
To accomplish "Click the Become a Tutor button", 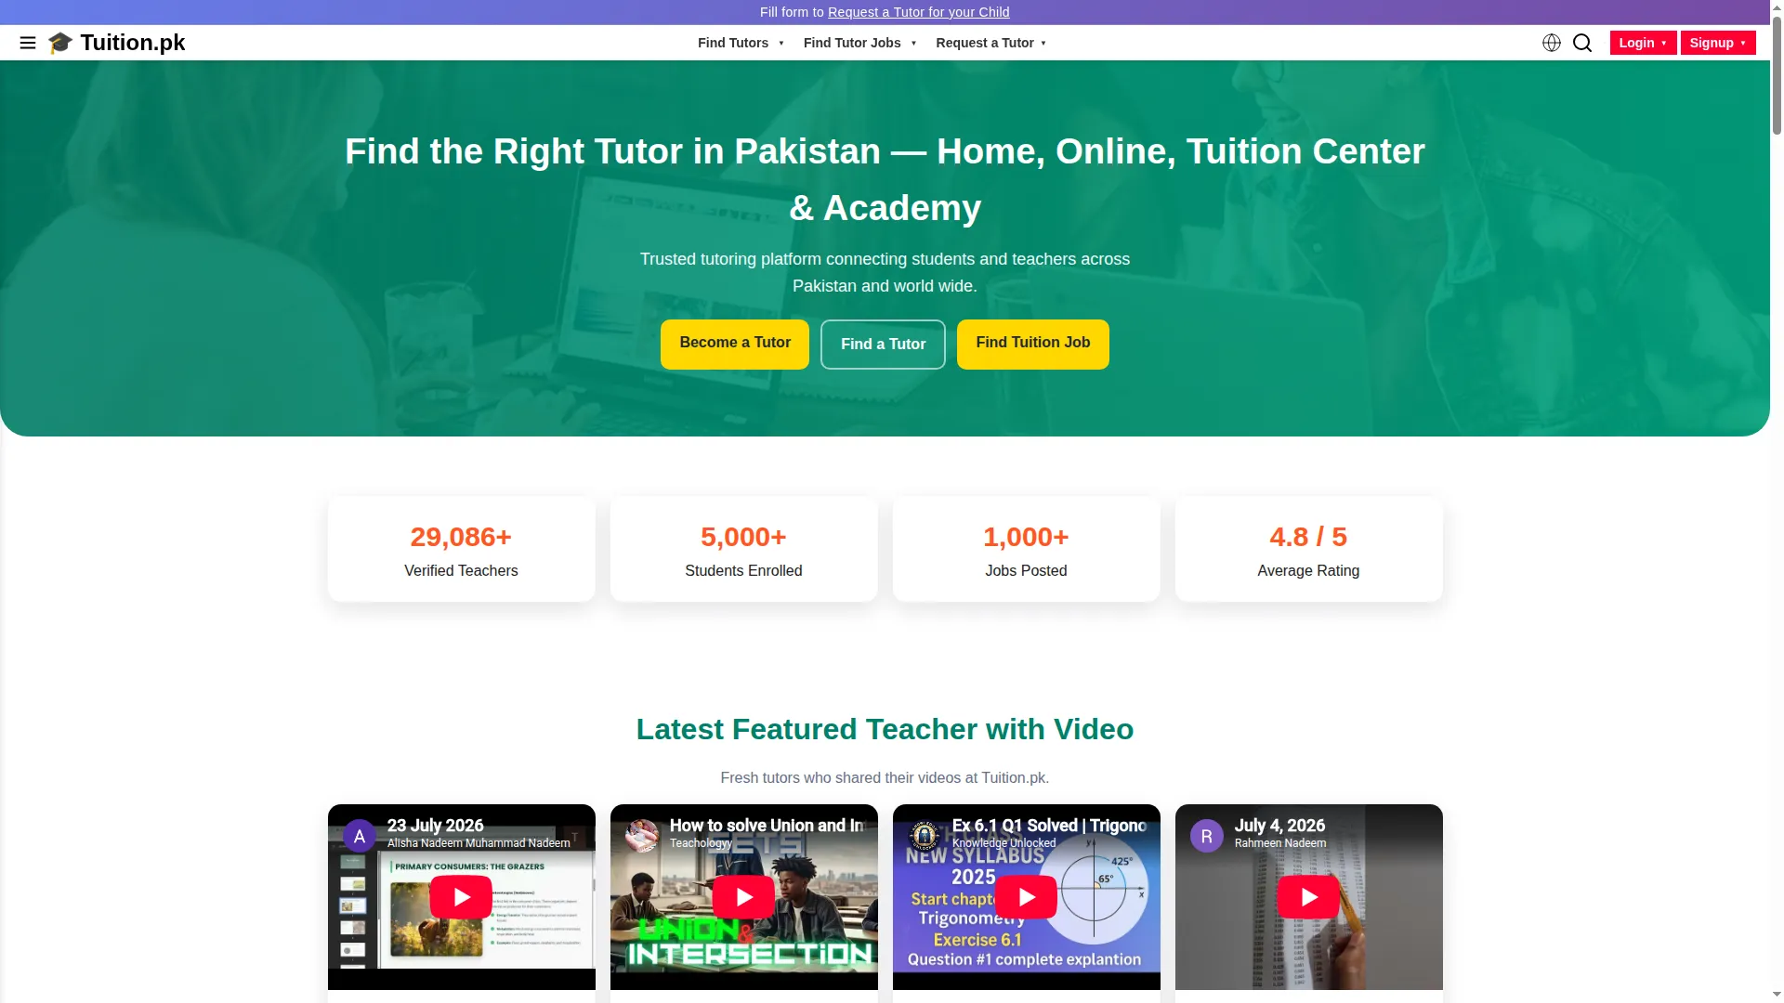I will pos(735,344).
